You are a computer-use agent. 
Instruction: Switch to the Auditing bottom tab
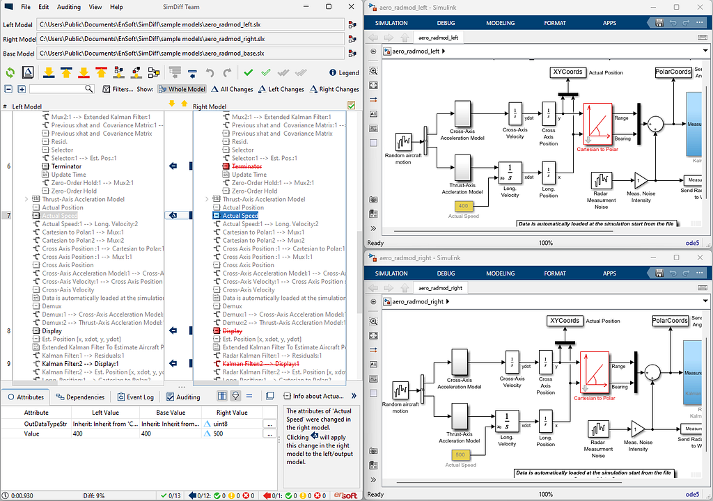pos(183,397)
